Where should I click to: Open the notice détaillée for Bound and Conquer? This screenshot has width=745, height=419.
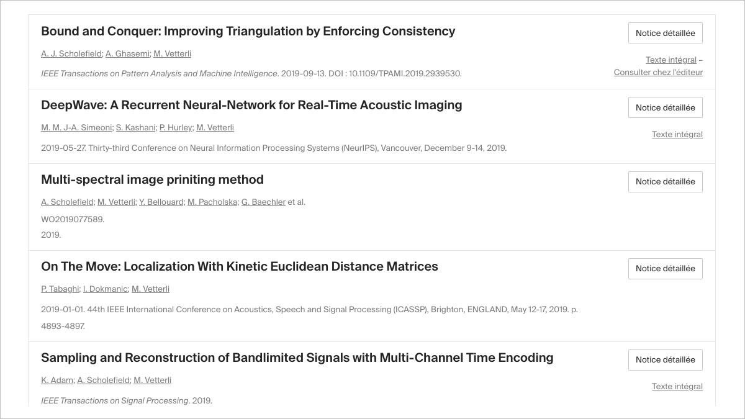pyautogui.click(x=665, y=33)
